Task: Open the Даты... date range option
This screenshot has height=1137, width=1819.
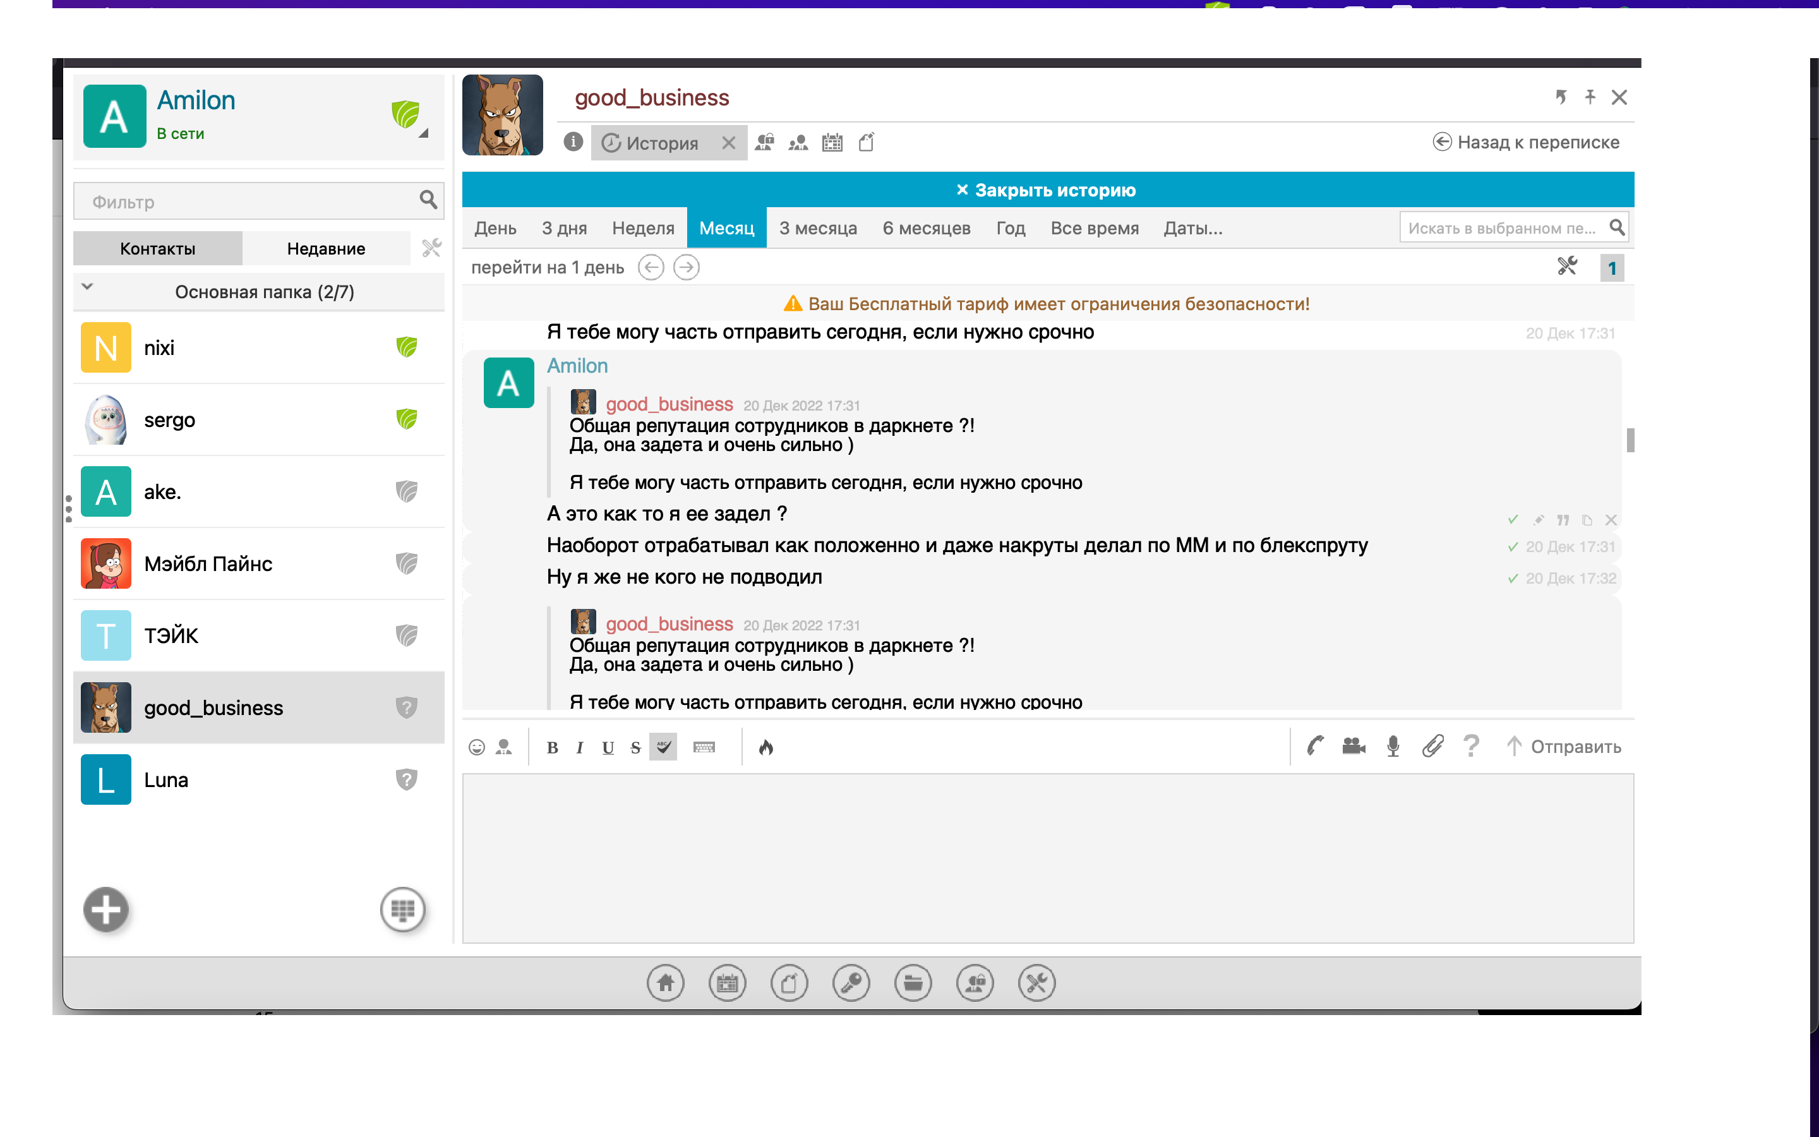Action: 1193,228
